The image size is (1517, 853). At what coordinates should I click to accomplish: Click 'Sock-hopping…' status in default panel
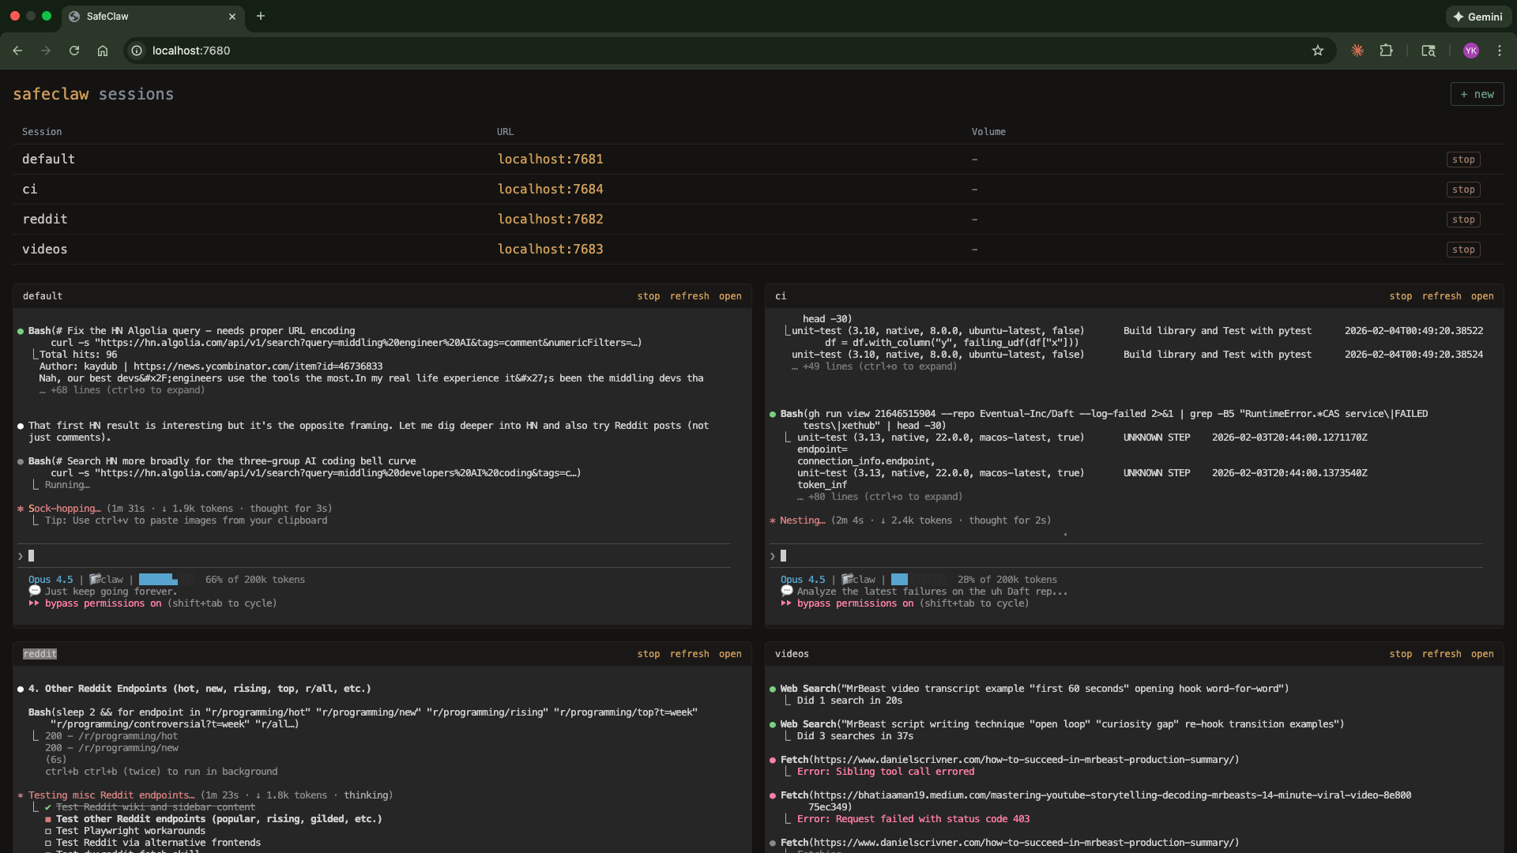pos(65,509)
